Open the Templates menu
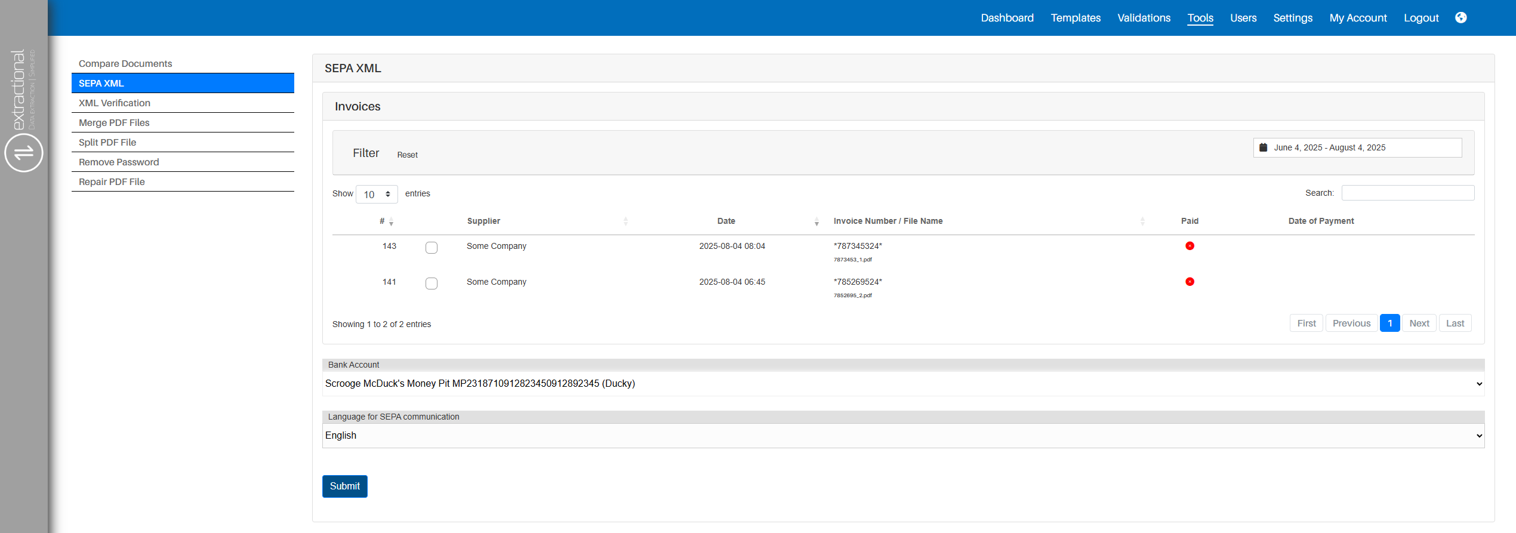This screenshot has width=1516, height=533. (1076, 18)
